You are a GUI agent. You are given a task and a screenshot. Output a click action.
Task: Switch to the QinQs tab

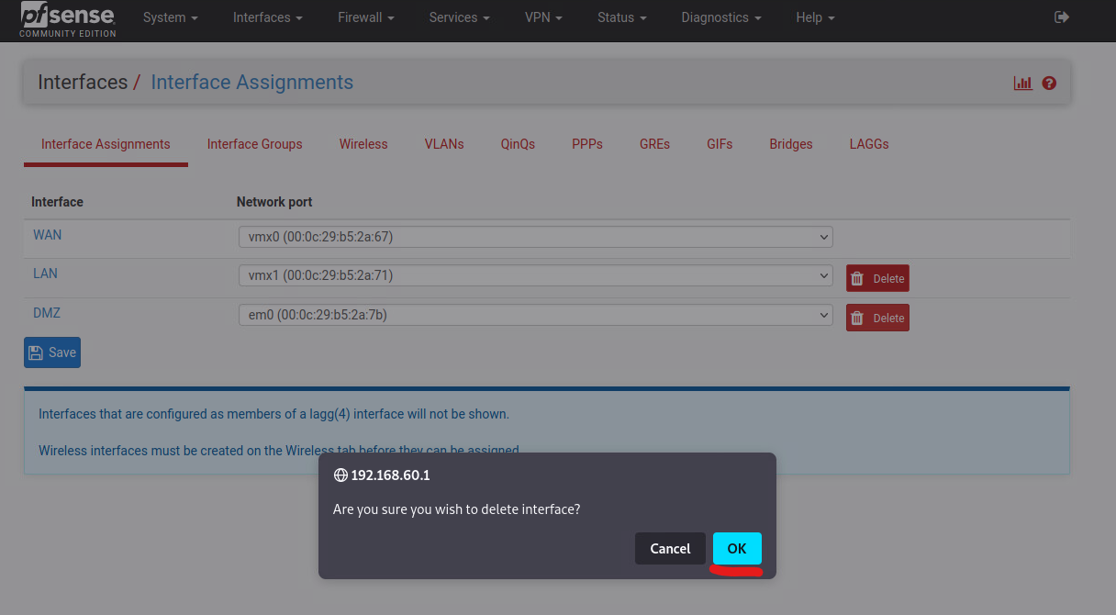[x=518, y=144]
